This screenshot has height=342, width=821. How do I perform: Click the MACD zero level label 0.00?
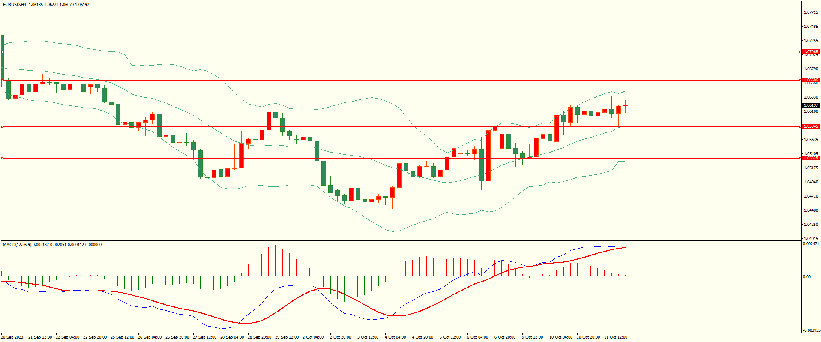pyautogui.click(x=807, y=277)
